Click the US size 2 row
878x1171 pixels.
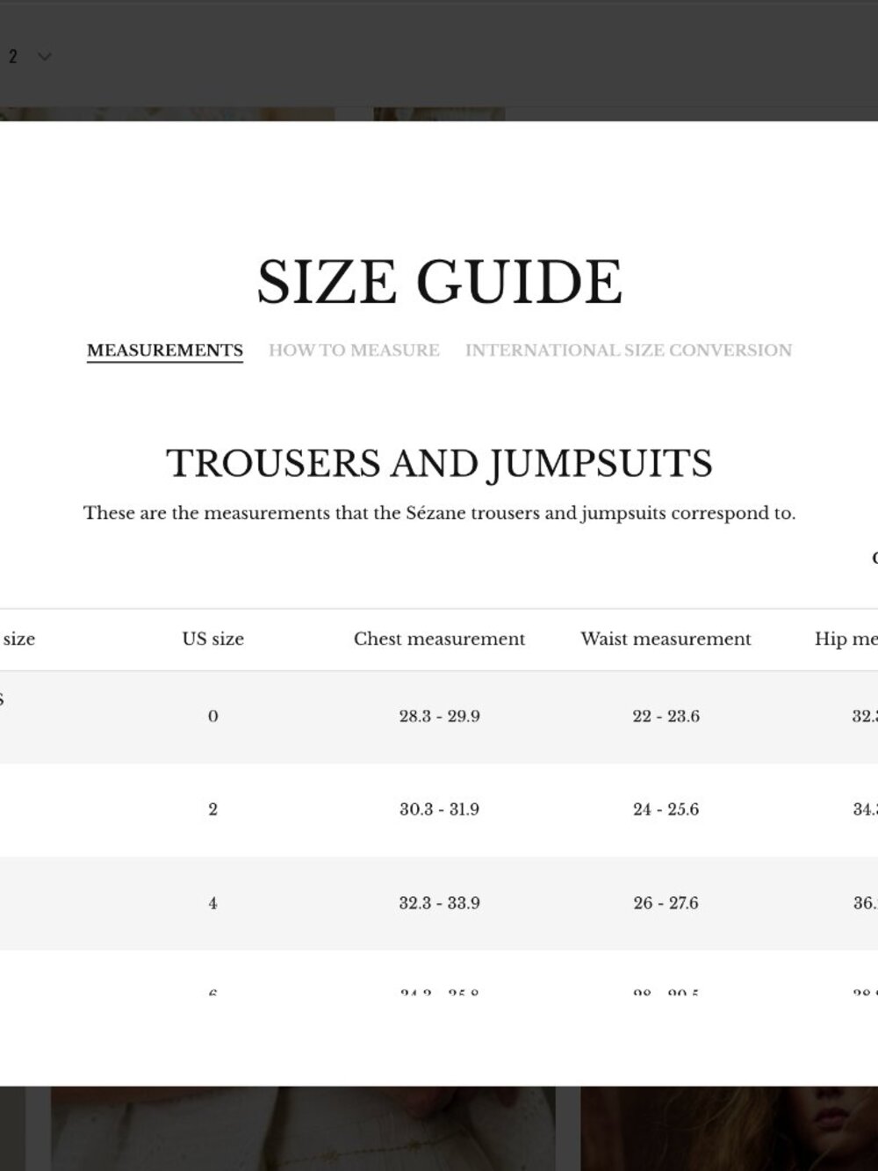(x=439, y=810)
